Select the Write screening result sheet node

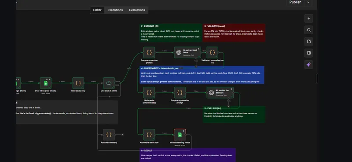tap(180, 135)
